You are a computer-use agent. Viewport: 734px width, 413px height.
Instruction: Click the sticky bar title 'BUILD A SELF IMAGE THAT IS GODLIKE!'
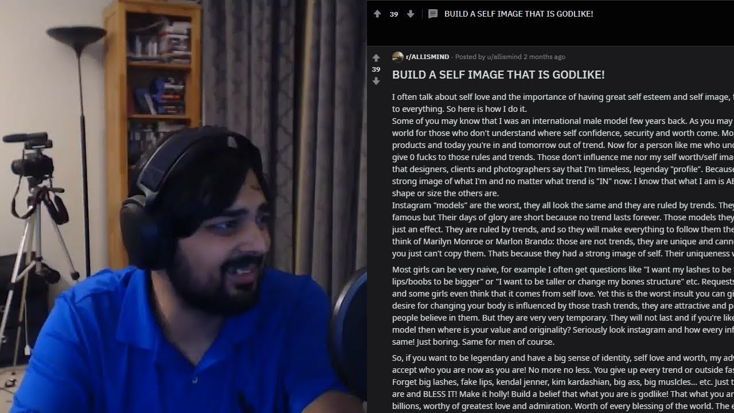[x=519, y=14]
